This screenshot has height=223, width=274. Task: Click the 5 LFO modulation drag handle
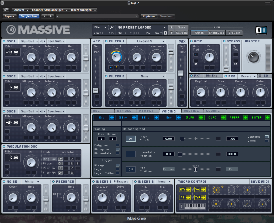point(201,117)
